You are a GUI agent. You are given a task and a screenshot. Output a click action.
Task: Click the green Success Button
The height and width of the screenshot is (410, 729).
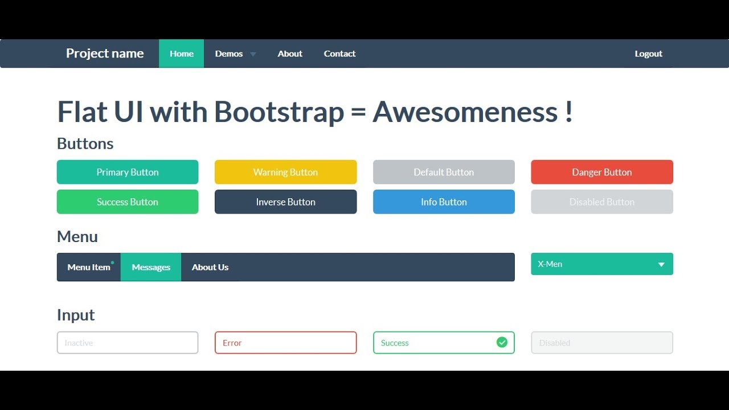[128, 202]
